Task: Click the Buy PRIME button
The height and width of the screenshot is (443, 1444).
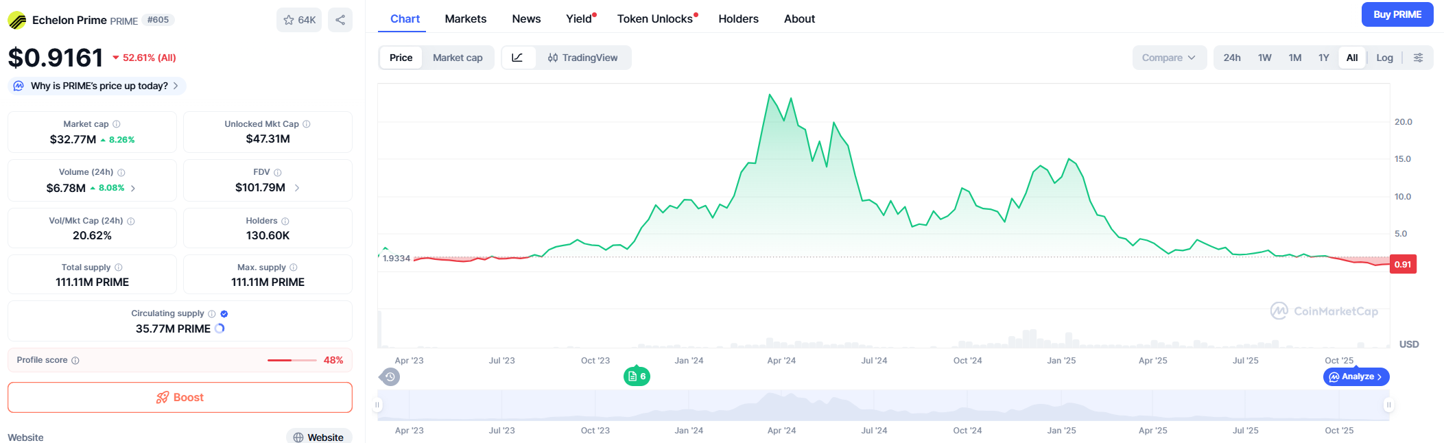Action: (x=1397, y=14)
